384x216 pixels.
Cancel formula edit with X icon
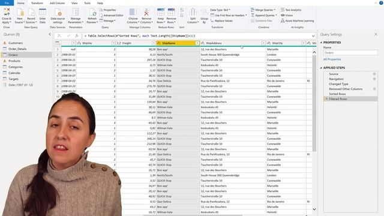click(59, 36)
